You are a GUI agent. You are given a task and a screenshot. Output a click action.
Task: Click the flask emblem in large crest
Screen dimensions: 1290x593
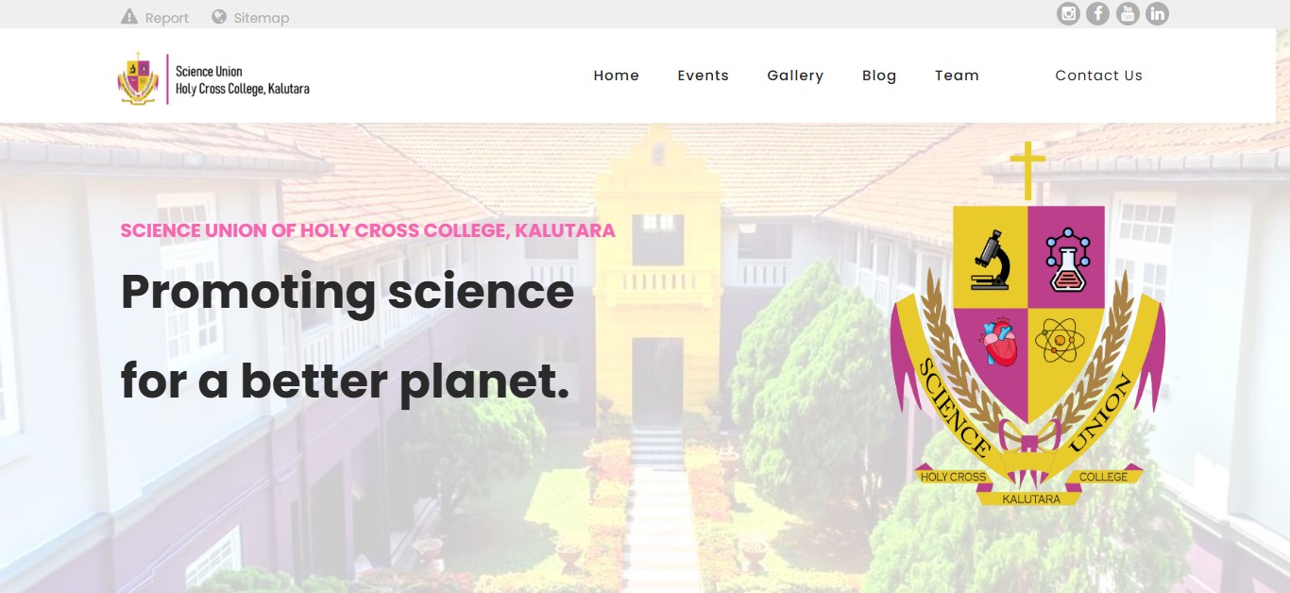[x=1067, y=258]
